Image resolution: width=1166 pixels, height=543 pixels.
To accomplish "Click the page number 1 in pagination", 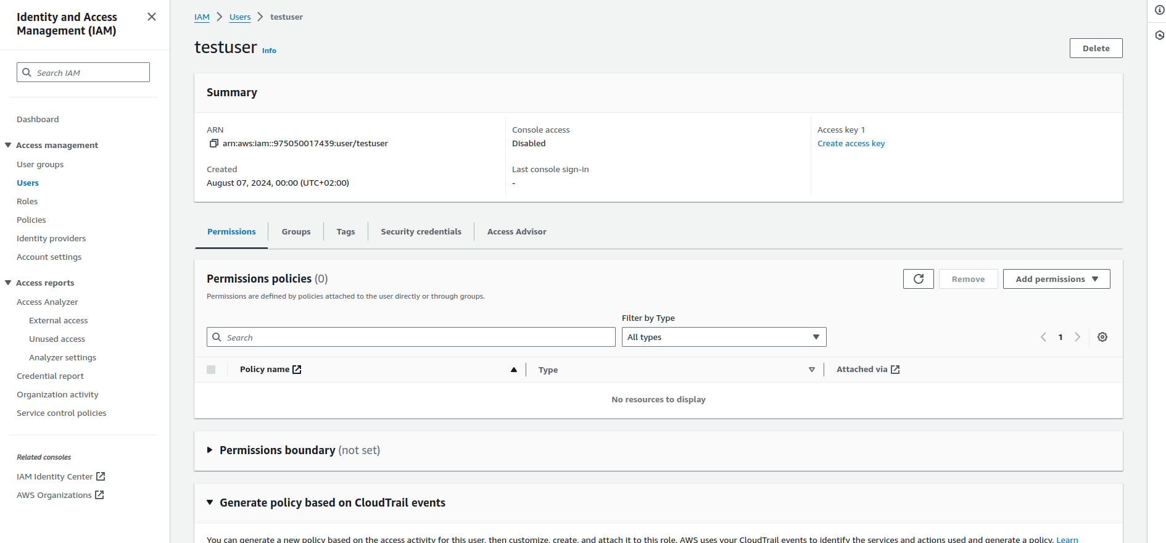I will (x=1061, y=337).
